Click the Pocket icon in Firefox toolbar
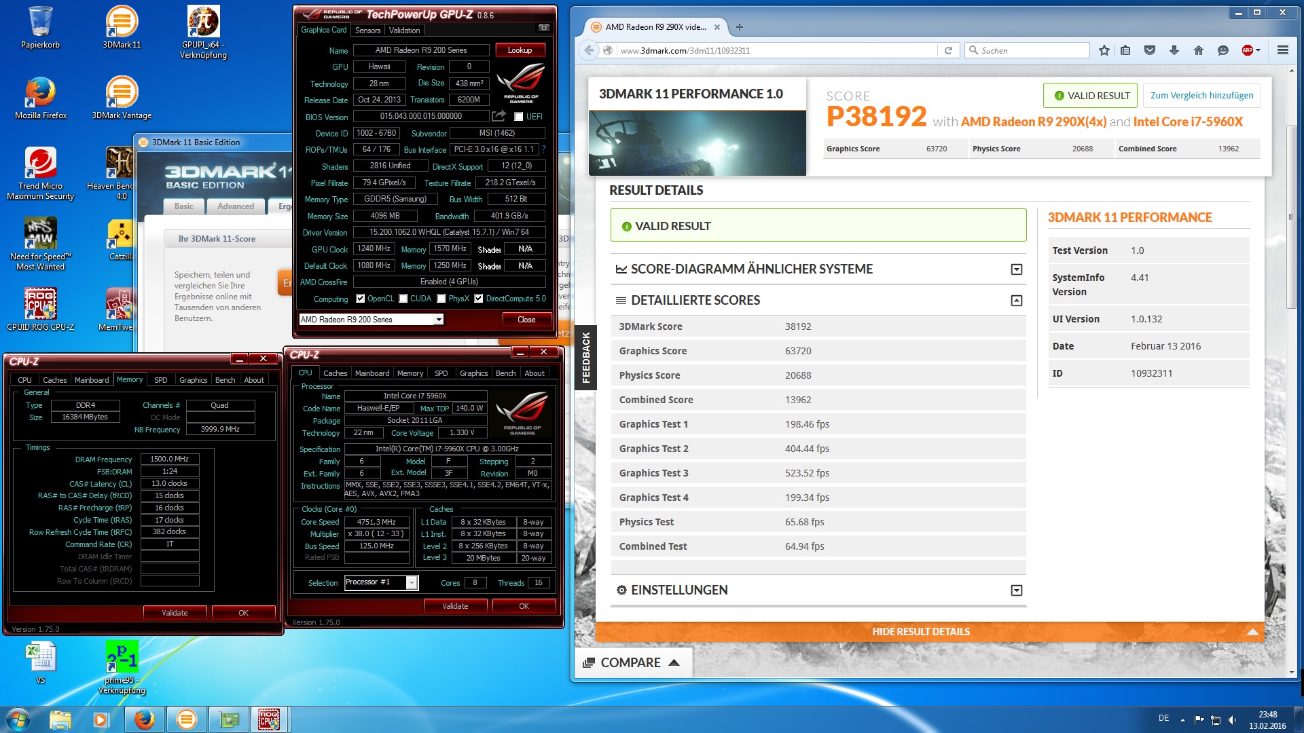The height and width of the screenshot is (733, 1304). click(x=1150, y=50)
